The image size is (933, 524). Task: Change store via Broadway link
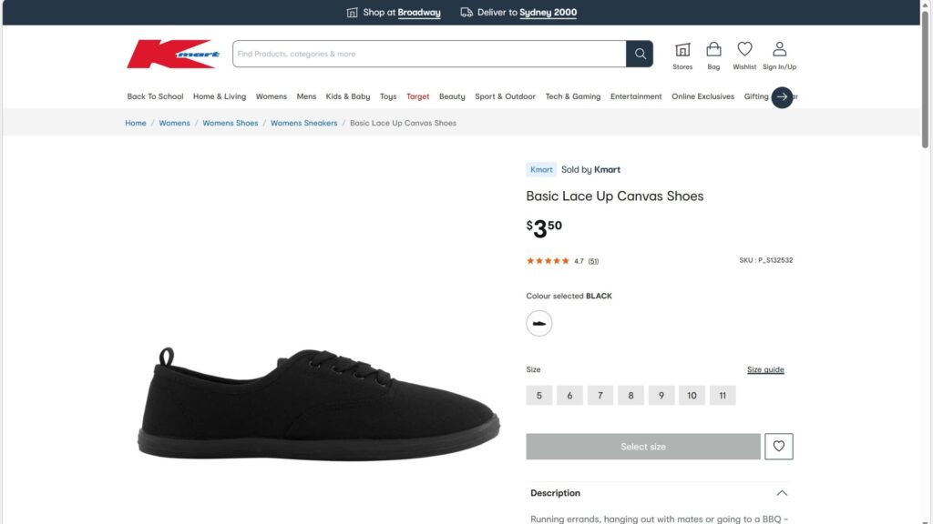[419, 13]
